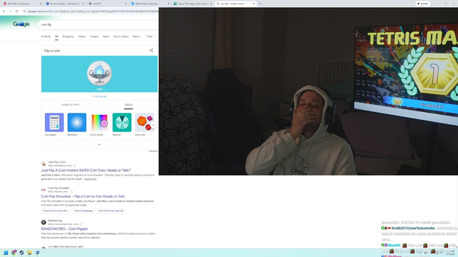The width and height of the screenshot is (458, 257).
Task: Select the Short videos search tab
Action: [121, 36]
